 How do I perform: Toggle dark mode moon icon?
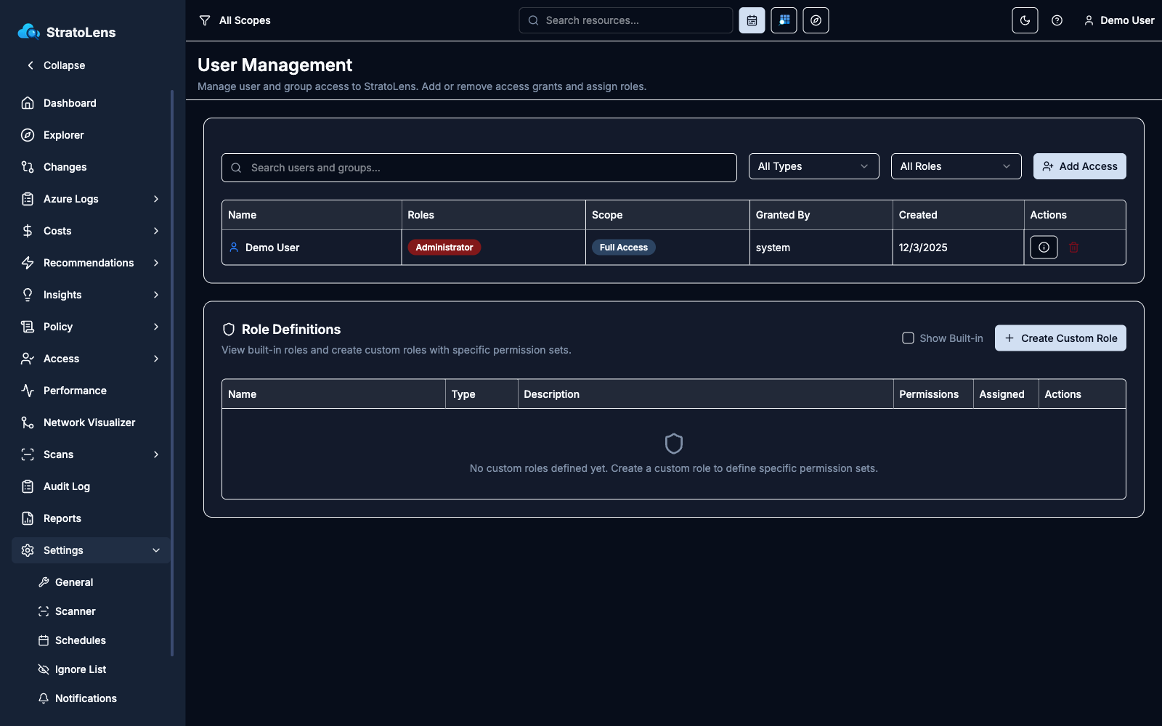(x=1025, y=20)
